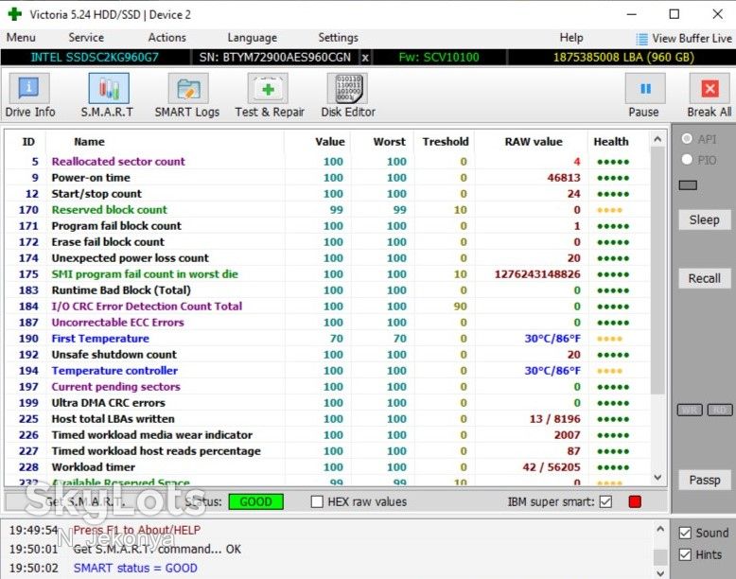736x579 pixels.
Task: Click the View Buffer Live icon
Action: 641,39
